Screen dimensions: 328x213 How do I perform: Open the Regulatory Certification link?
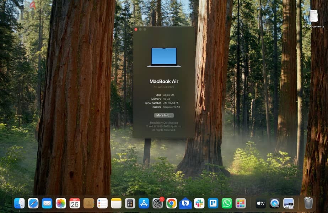point(164,123)
